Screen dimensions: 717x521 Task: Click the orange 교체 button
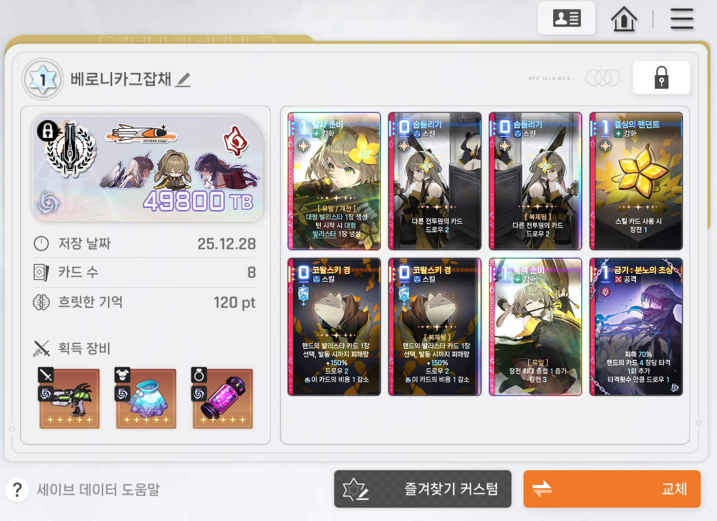(612, 489)
